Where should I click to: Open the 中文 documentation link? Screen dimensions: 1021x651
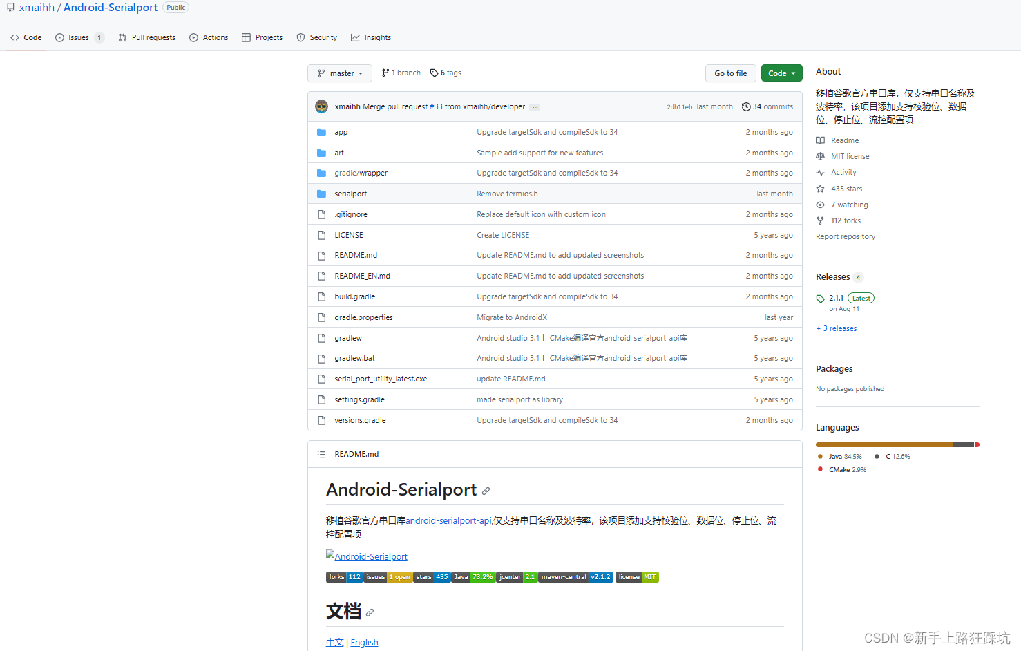tap(334, 643)
